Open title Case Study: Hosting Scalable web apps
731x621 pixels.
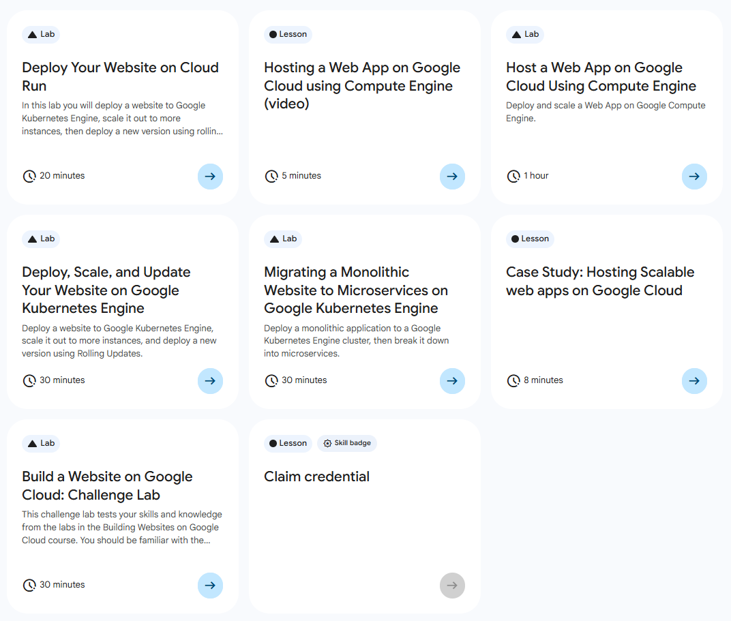601,282
